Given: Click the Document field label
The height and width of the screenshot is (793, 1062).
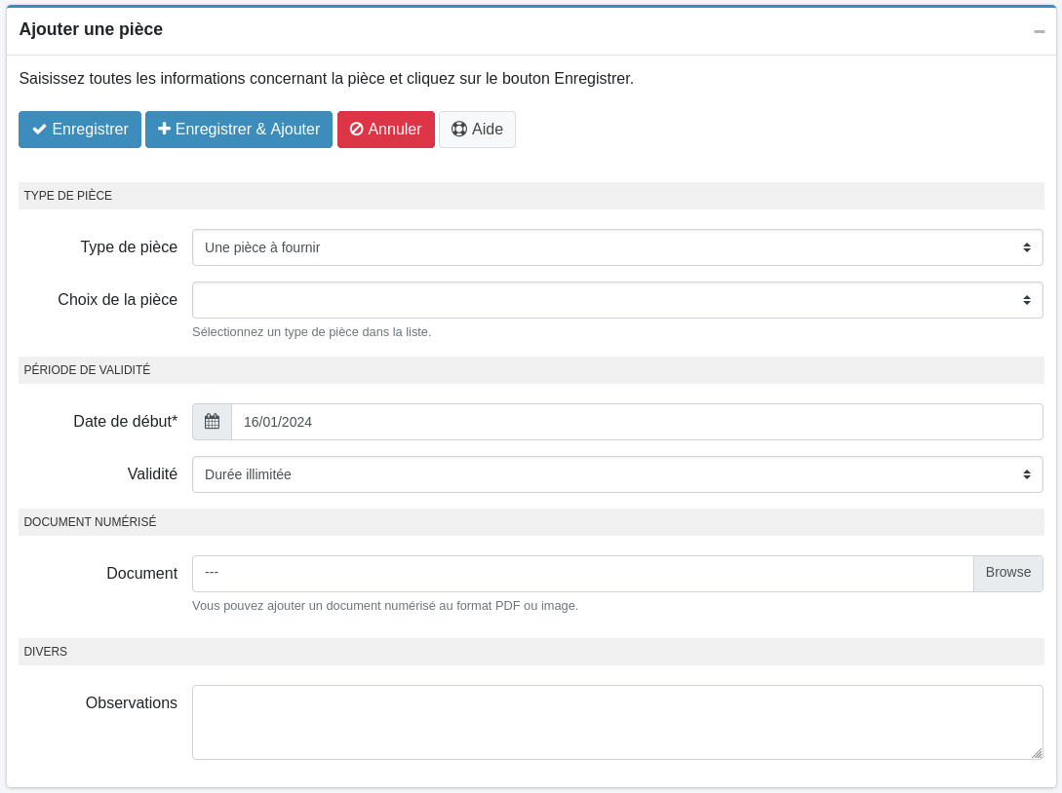Looking at the screenshot, I should pos(141,574).
